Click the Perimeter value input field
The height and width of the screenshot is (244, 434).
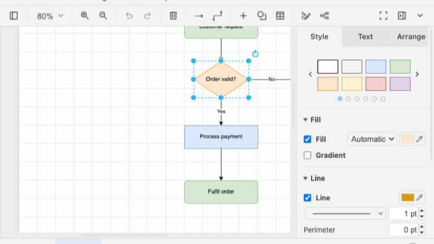coord(404,230)
